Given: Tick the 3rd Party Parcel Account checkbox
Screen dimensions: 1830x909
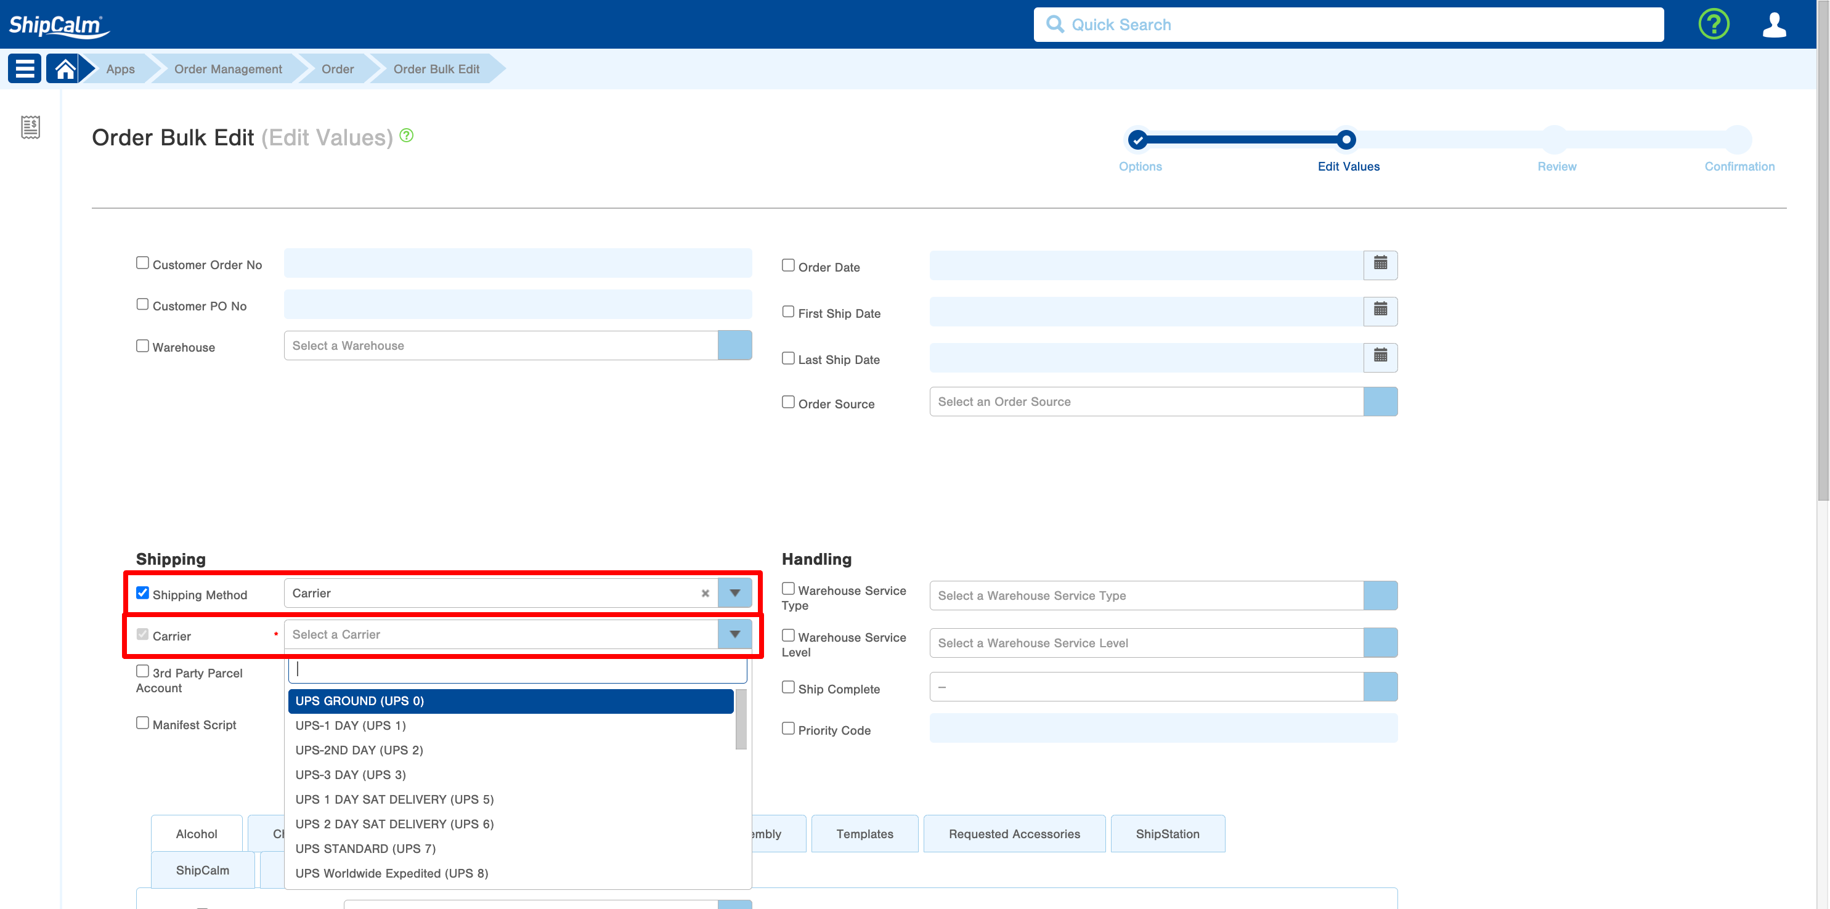Looking at the screenshot, I should click(142, 671).
